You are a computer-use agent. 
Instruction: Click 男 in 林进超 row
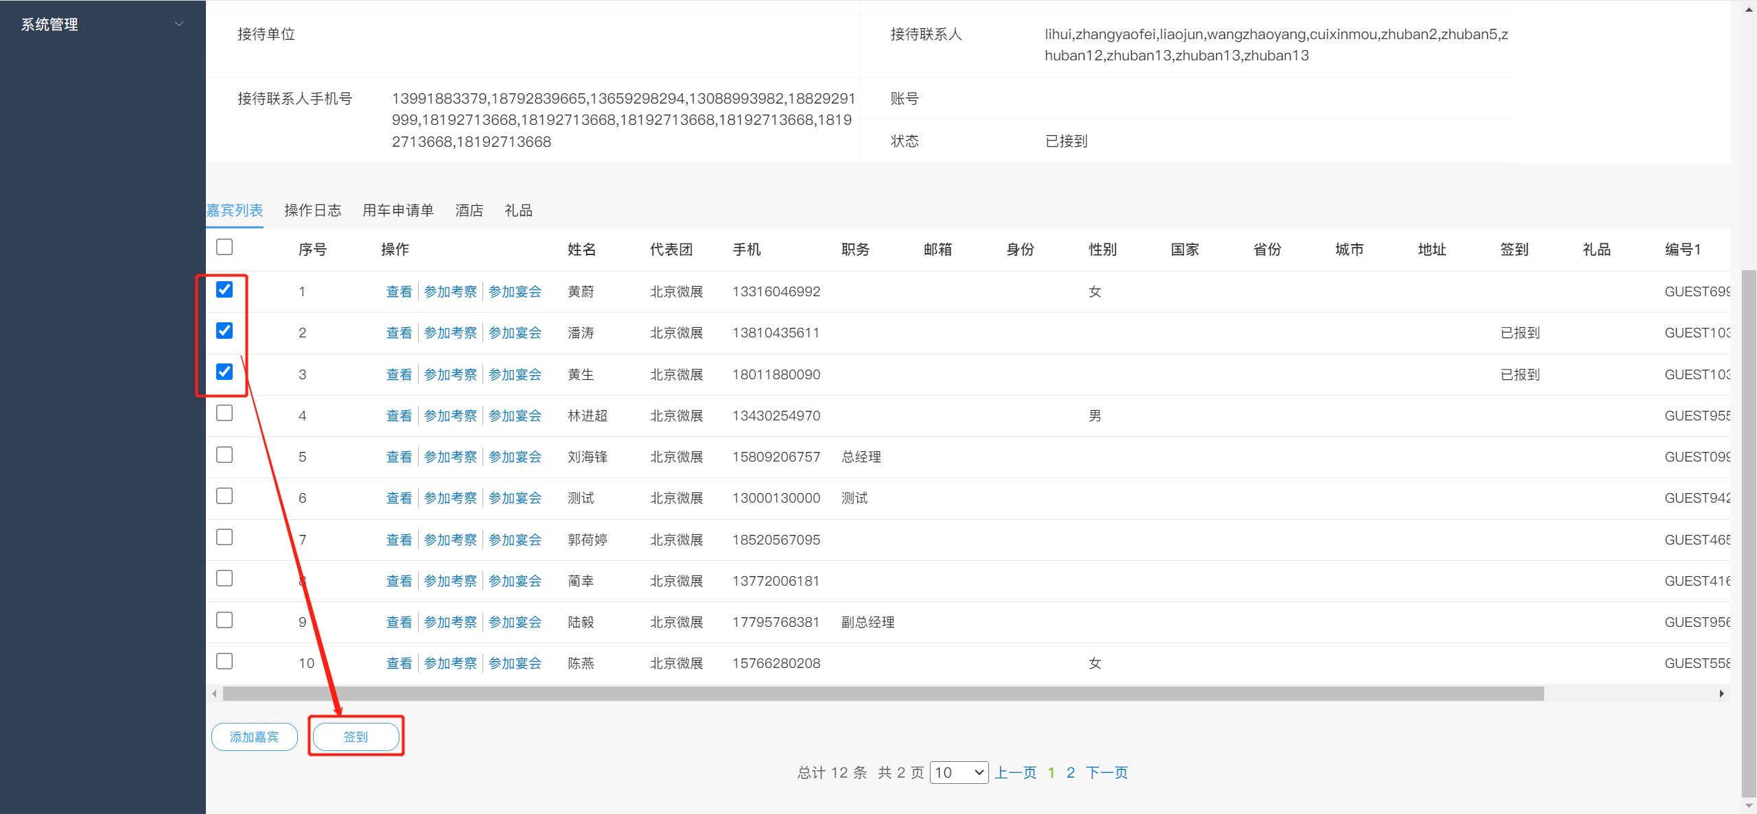pyautogui.click(x=1095, y=416)
